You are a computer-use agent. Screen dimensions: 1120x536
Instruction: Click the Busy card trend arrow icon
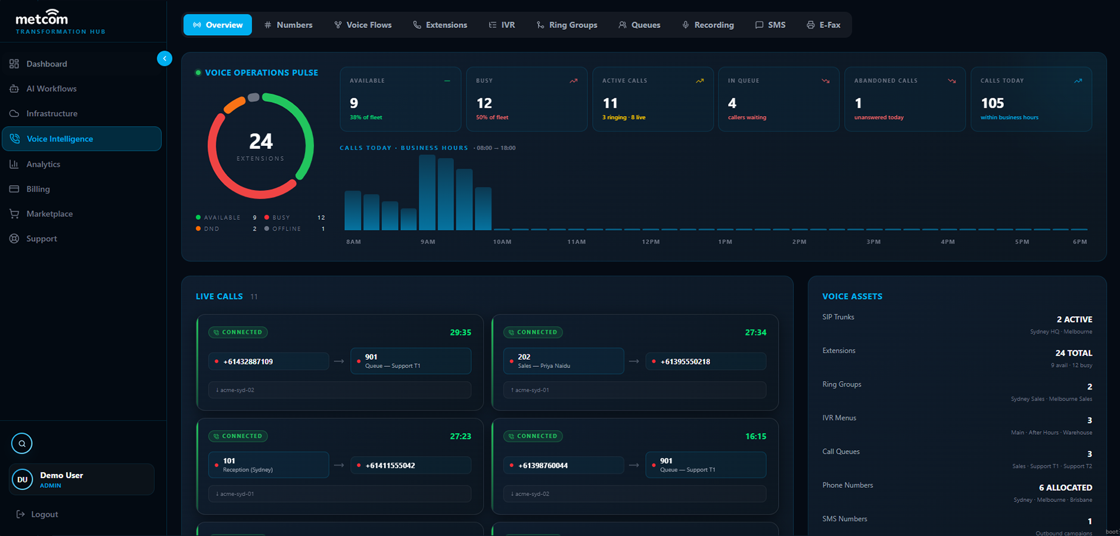(x=573, y=81)
